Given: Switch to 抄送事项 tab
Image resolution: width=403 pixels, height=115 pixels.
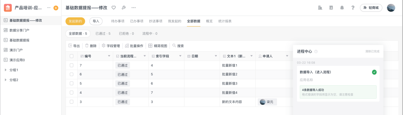Looking at the screenshot, I should pyautogui.click(x=156, y=21).
